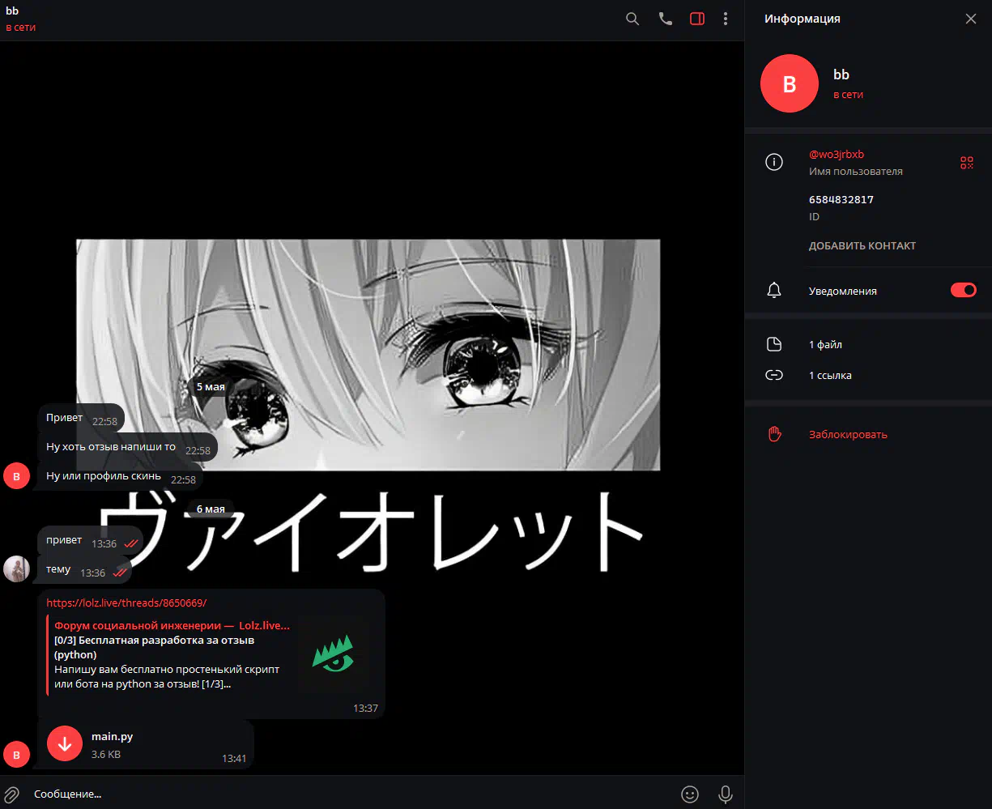Open the emoji picker

click(x=690, y=794)
